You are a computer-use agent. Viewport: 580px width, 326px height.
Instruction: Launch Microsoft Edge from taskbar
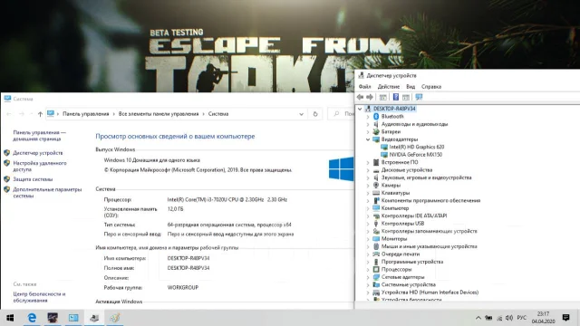click(32, 318)
